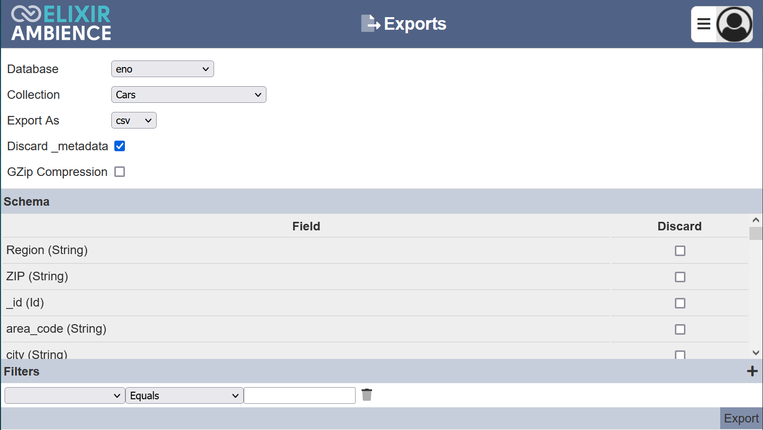Toggle Discard for _id field
Viewport: 763px width, 430px height.
pos(680,303)
